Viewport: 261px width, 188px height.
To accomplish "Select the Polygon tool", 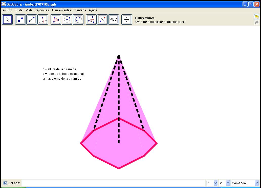I will point(56,19).
